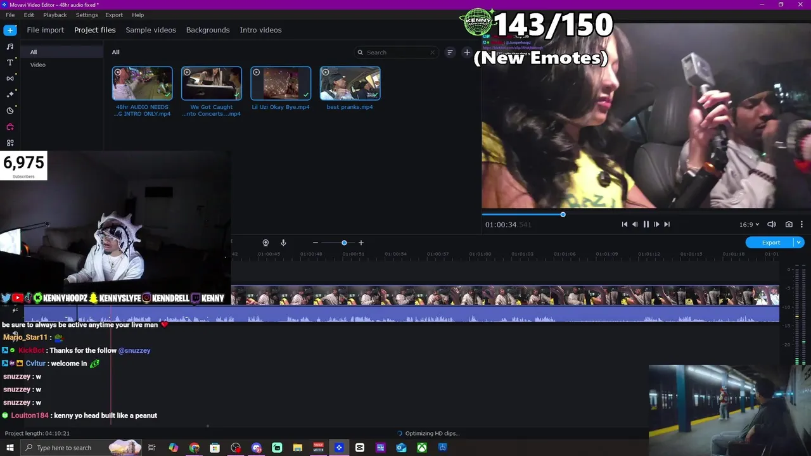Screen dimensions: 811x456
Task: Open Google Chrome from the taskbar
Action: (195, 448)
